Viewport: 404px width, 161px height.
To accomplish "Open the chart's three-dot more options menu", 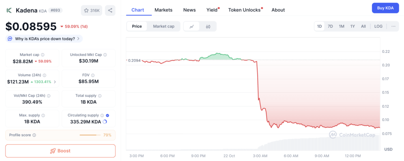I will point(393,26).
